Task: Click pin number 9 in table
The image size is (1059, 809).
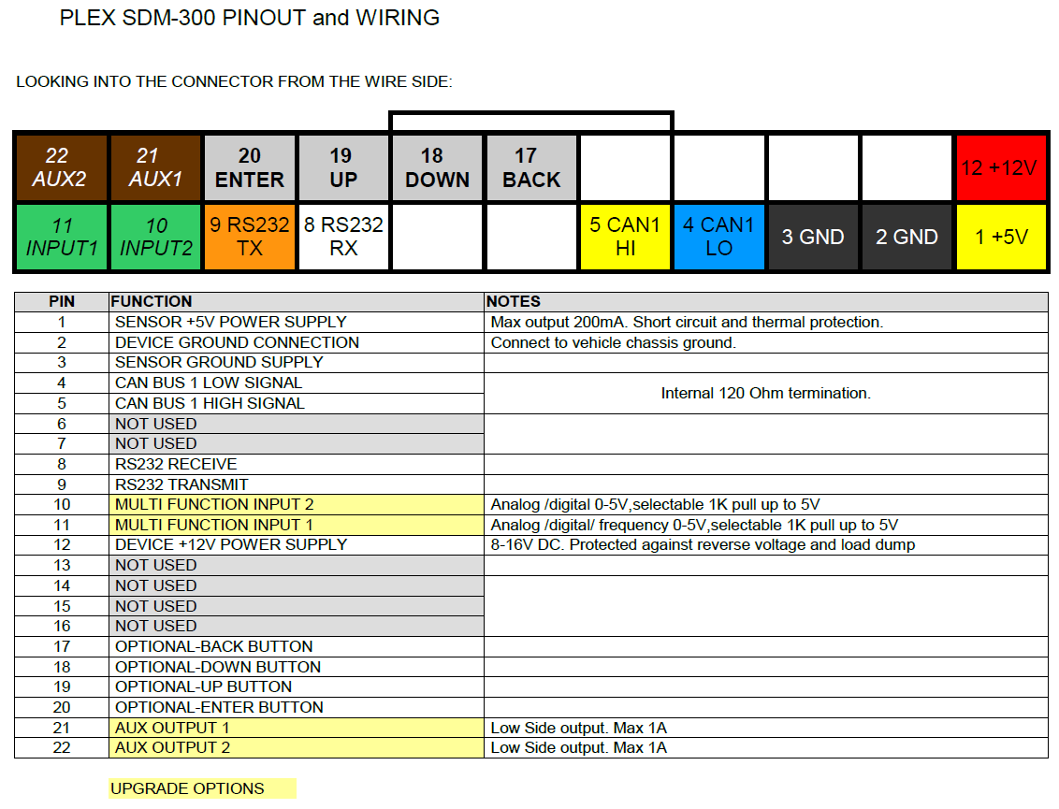Action: point(62,484)
